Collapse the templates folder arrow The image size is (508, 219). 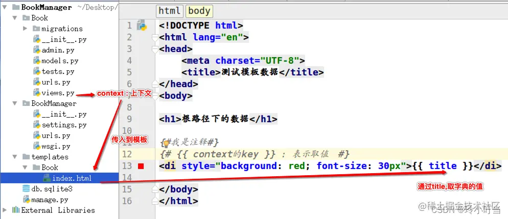point(15,157)
